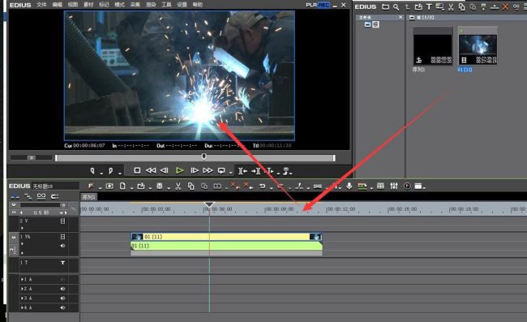The height and width of the screenshot is (322, 527).
Task: Open dropdown arrow next to Set In icon
Action: (x=101, y=173)
